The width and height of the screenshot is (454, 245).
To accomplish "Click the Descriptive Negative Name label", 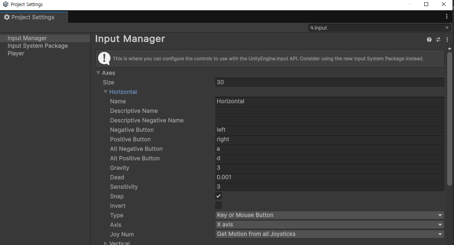I will click(x=147, y=120).
